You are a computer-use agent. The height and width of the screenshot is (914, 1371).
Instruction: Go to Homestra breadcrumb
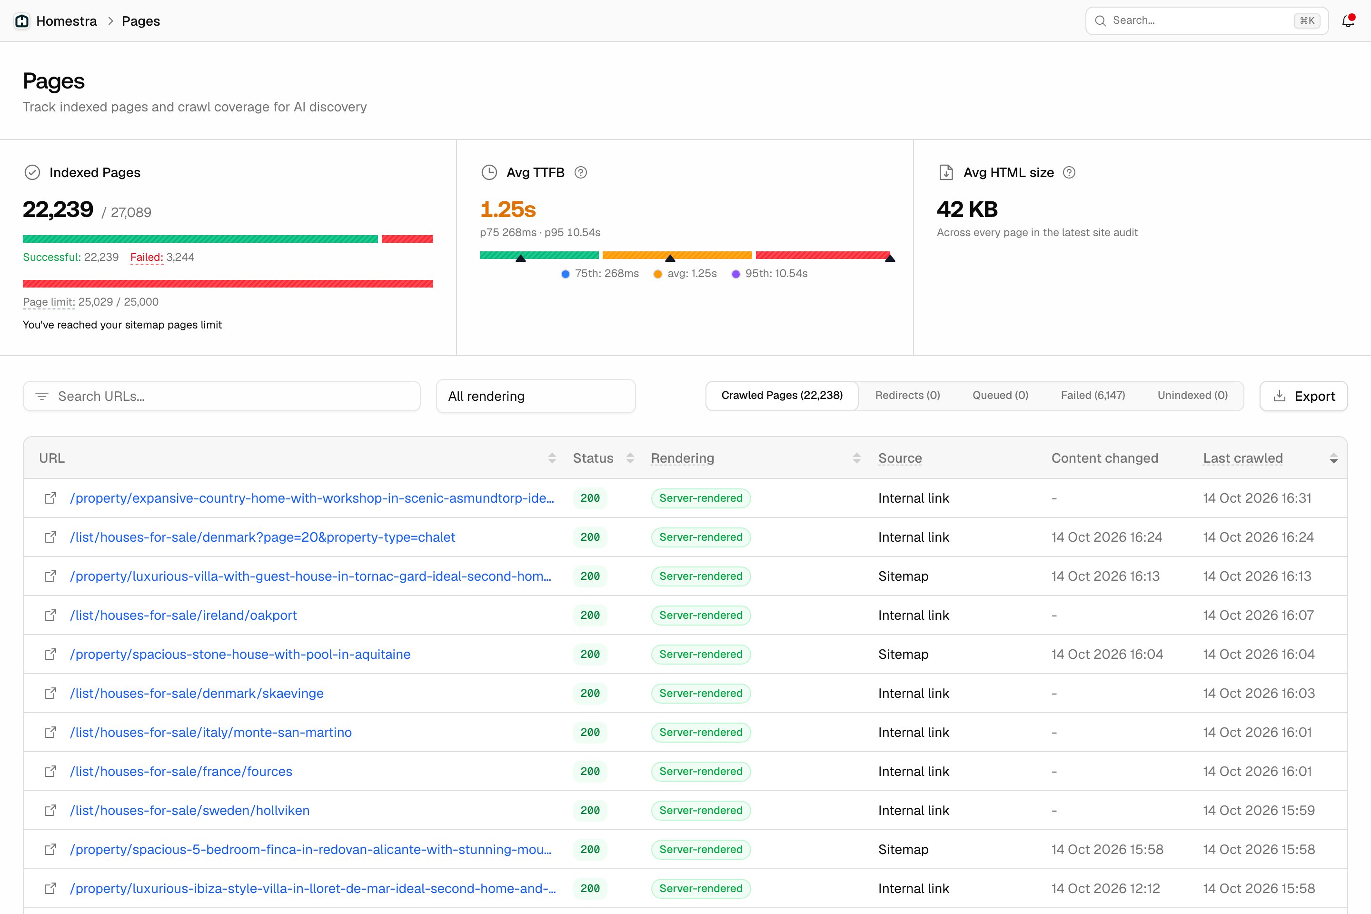click(67, 21)
